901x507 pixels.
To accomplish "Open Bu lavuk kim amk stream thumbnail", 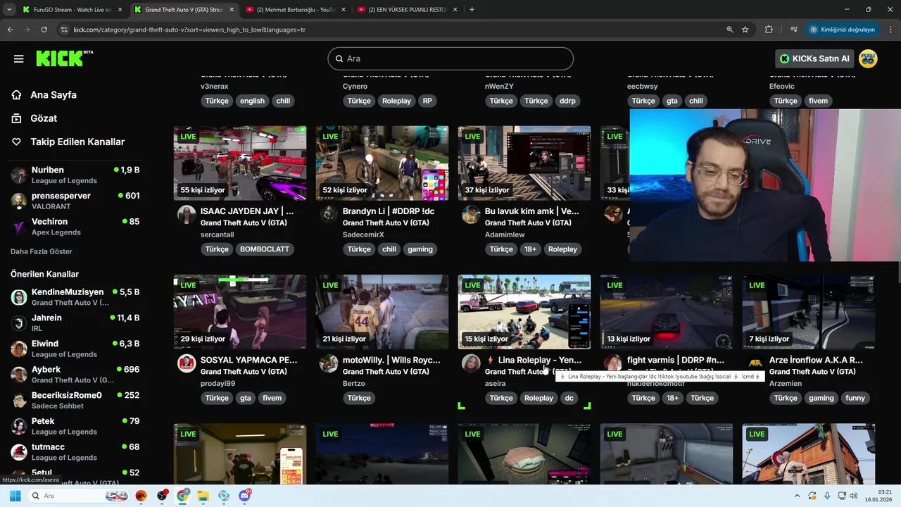I will 524,163.
